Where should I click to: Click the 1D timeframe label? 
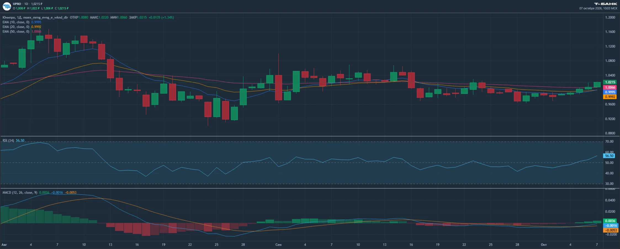26,4
